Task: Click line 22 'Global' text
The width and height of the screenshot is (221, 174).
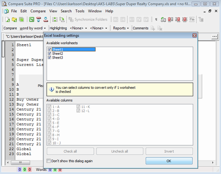Action: click(24, 149)
